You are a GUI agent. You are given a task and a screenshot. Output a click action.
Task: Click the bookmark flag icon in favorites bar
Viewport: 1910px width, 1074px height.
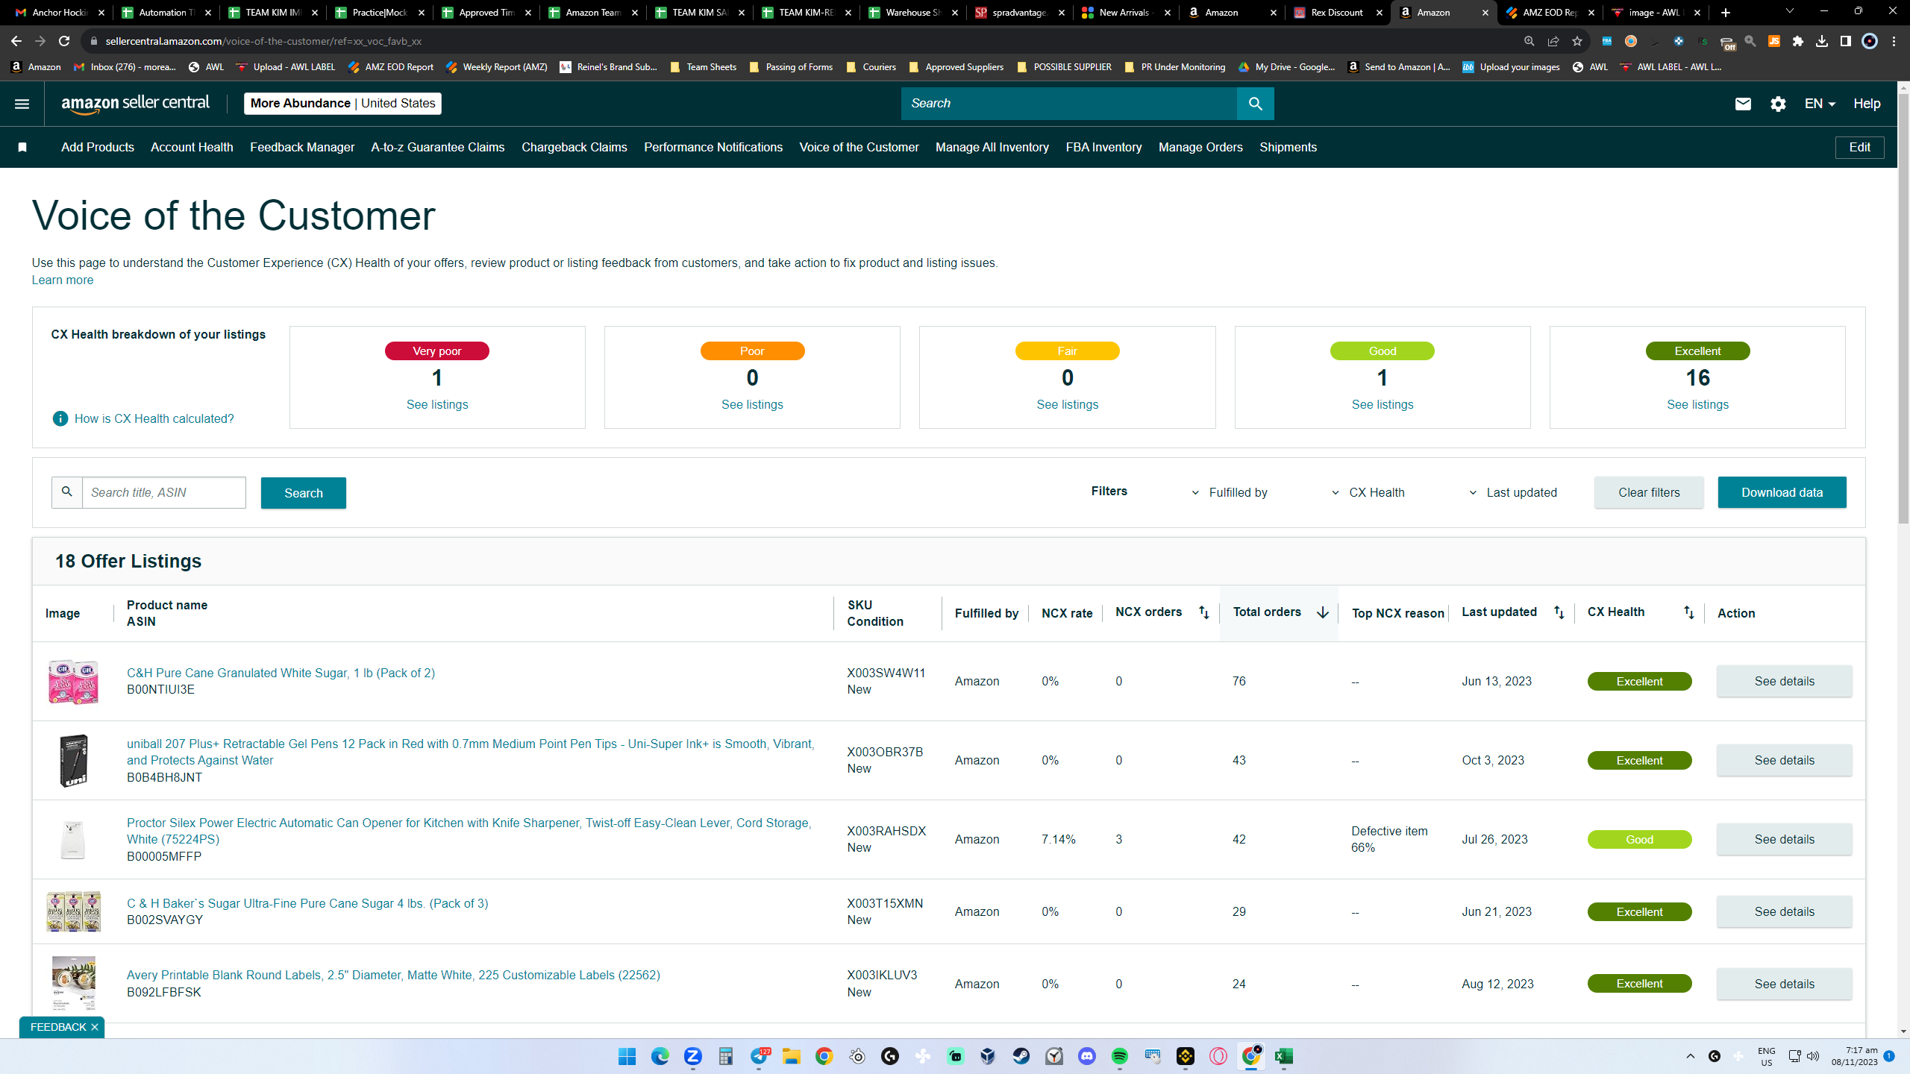(22, 148)
